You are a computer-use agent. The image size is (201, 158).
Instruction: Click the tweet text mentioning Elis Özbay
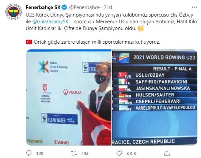[111, 21]
